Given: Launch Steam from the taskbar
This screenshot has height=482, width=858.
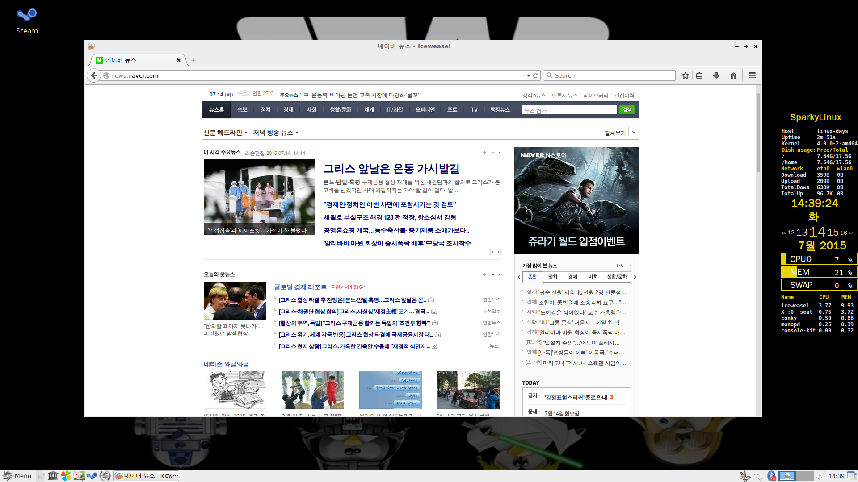Looking at the screenshot, I should tap(92, 476).
